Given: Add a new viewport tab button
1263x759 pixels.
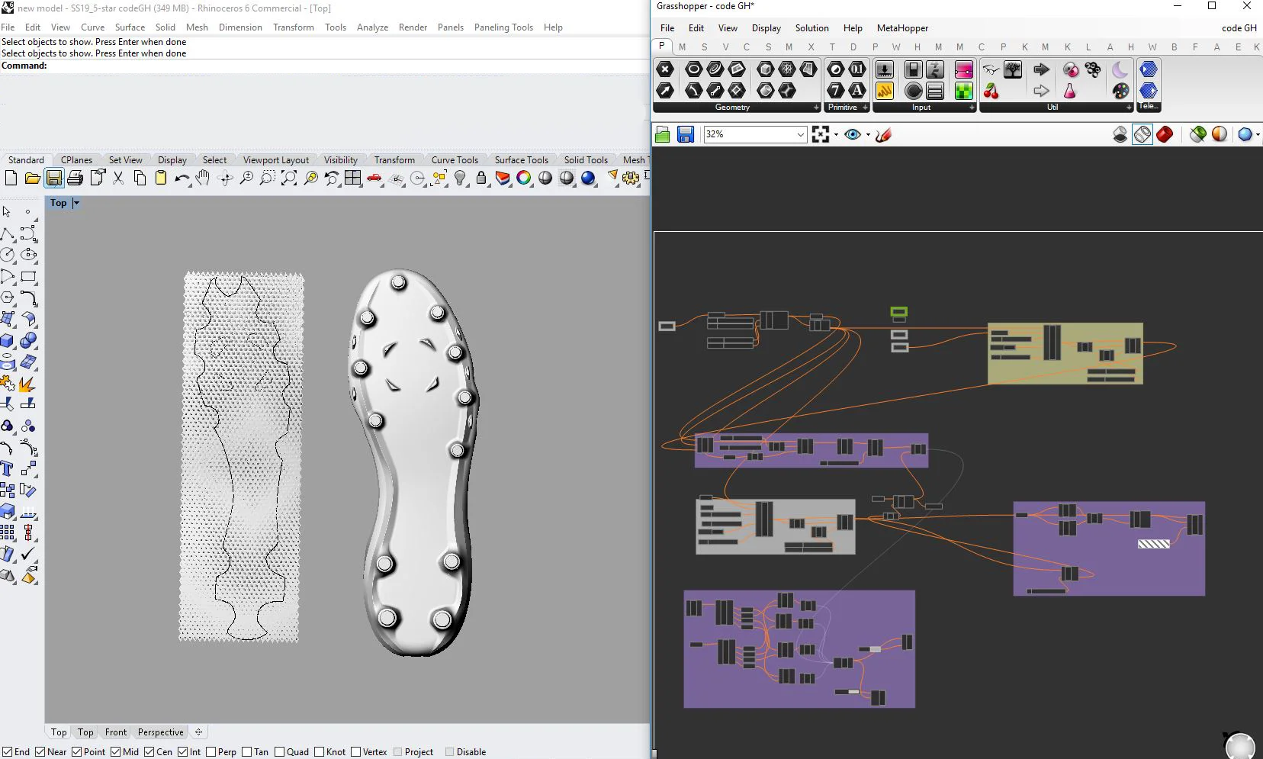Looking at the screenshot, I should tap(198, 732).
